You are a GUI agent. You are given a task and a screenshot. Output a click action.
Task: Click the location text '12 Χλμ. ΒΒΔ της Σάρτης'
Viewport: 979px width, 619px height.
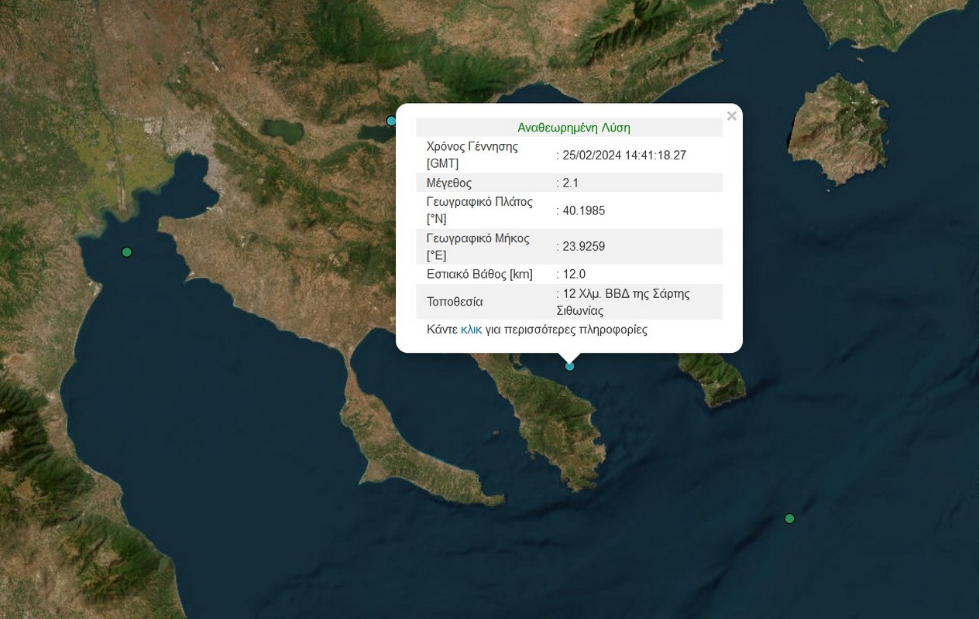(x=626, y=294)
